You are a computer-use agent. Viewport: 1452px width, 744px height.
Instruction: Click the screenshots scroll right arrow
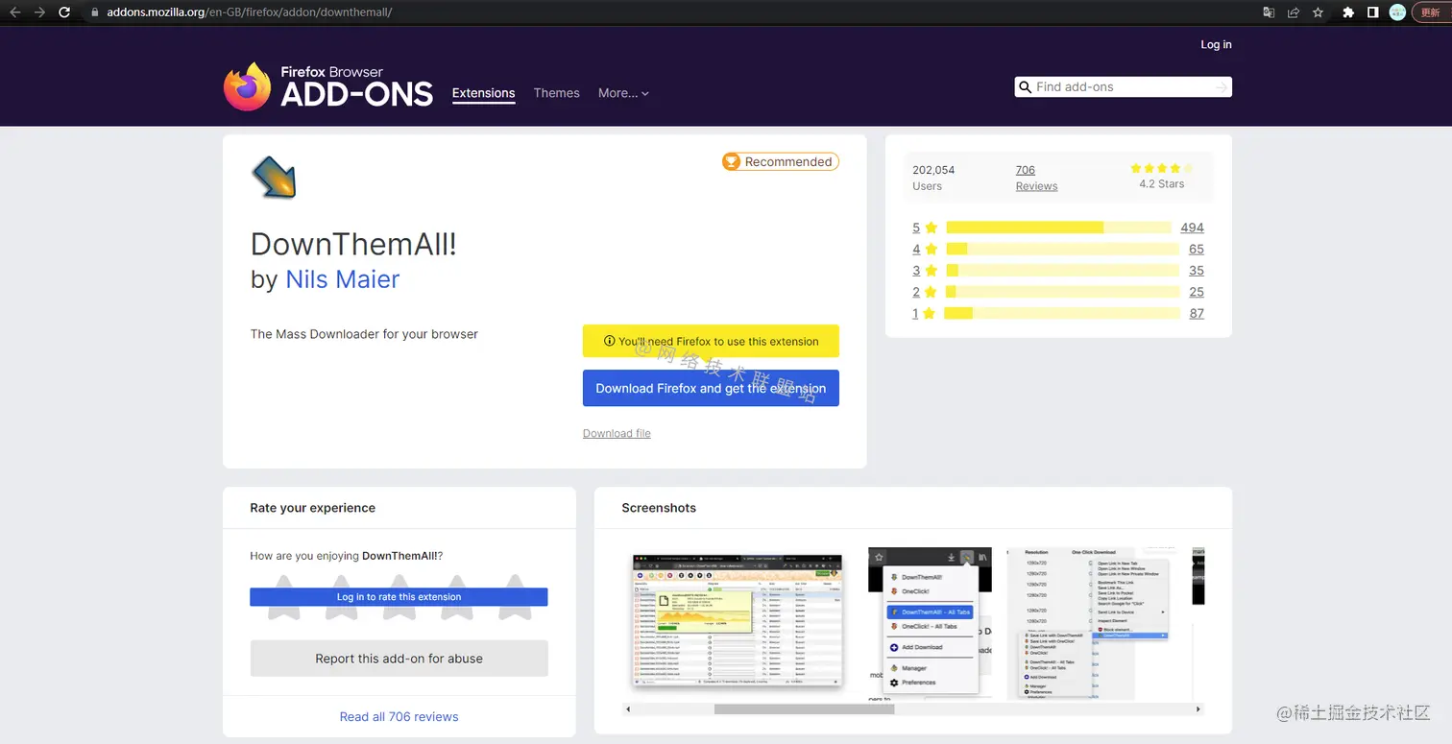(x=1198, y=709)
